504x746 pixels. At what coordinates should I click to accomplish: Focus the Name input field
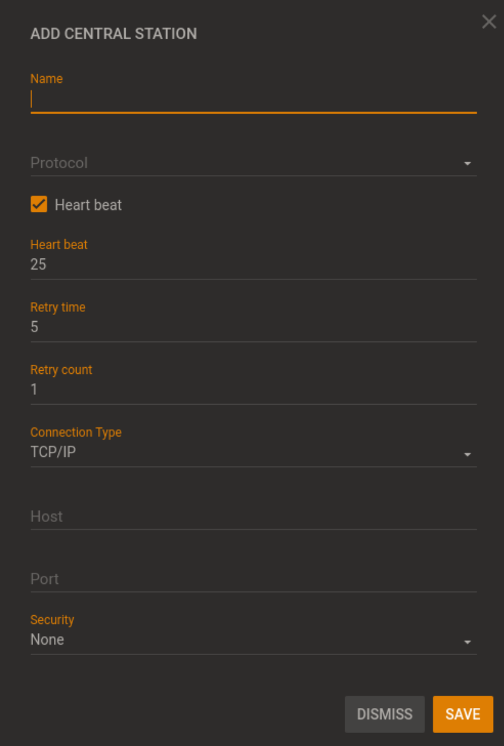tap(245, 99)
